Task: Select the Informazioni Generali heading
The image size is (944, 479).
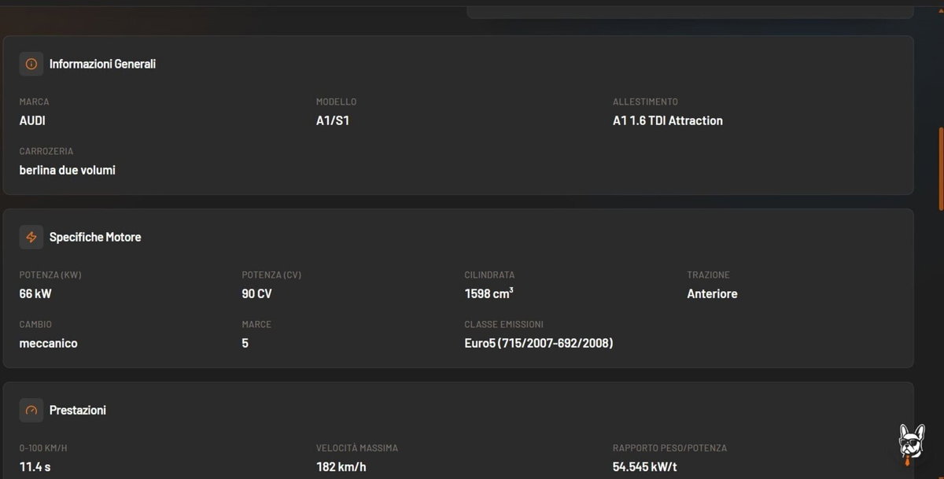Action: tap(102, 64)
